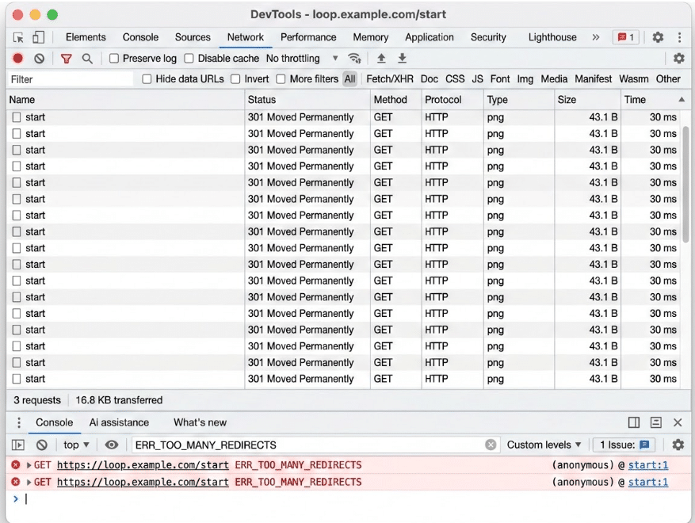
Task: Check More filters option
Action: (x=281, y=79)
